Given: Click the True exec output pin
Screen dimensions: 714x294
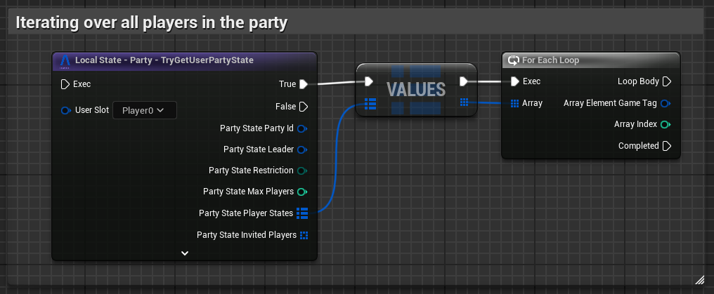Looking at the screenshot, I should tap(304, 84).
